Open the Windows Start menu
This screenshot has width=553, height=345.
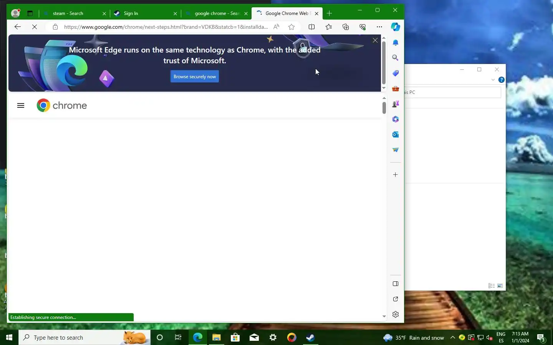coord(9,337)
